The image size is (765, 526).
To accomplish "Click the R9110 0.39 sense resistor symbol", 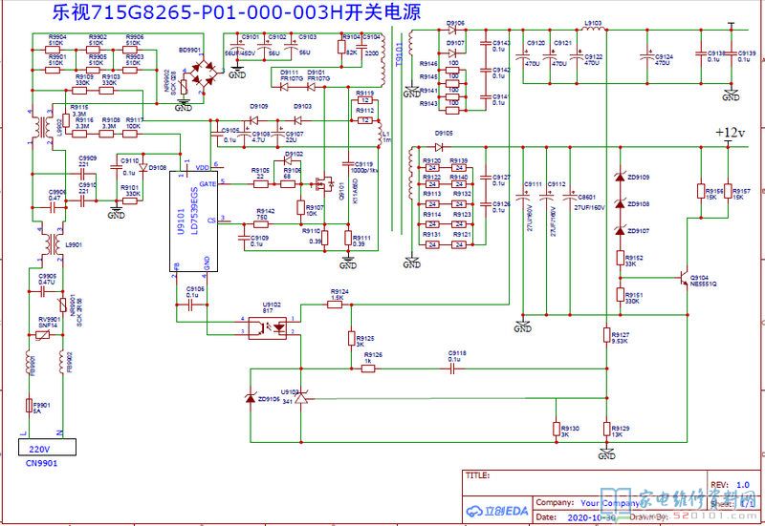I will [325, 238].
